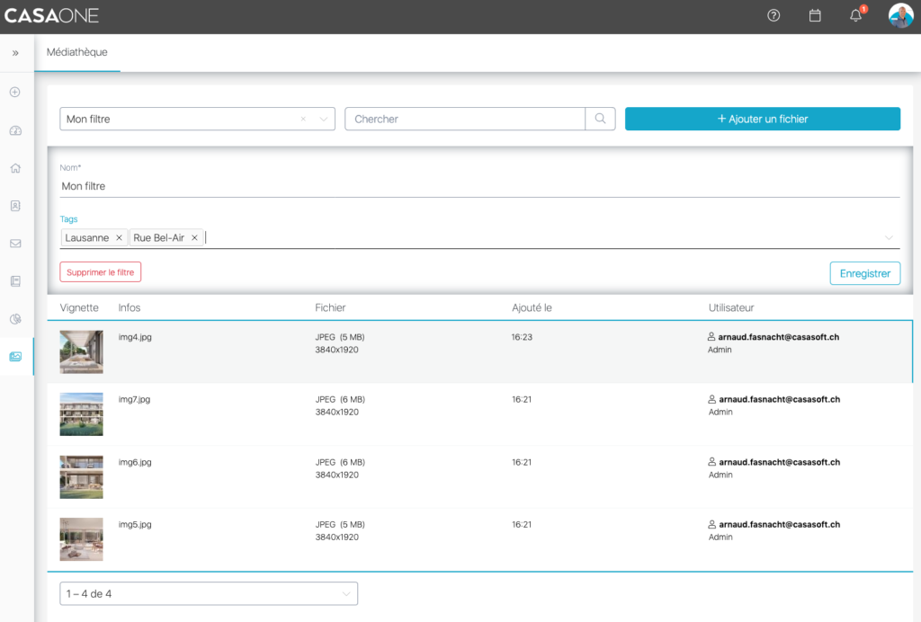This screenshot has width=921, height=622.
Task: Open the calendar icon in top bar
Action: (x=815, y=15)
